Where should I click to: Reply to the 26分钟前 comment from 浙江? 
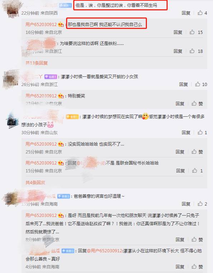(183, 84)
